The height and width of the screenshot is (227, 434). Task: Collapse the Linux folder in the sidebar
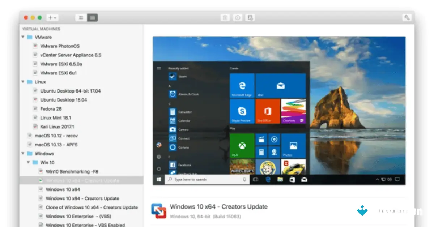pos(22,82)
